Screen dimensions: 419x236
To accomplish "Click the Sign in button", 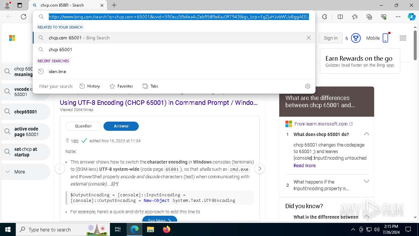I will [x=331, y=38].
